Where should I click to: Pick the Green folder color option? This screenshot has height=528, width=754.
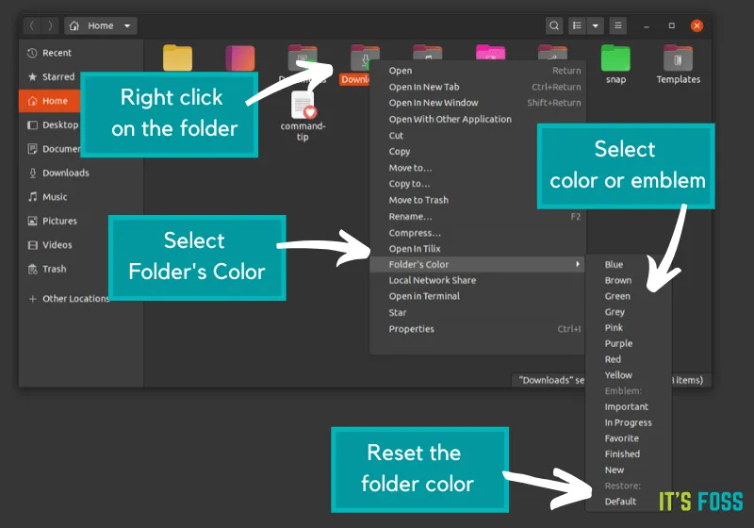pyautogui.click(x=617, y=296)
